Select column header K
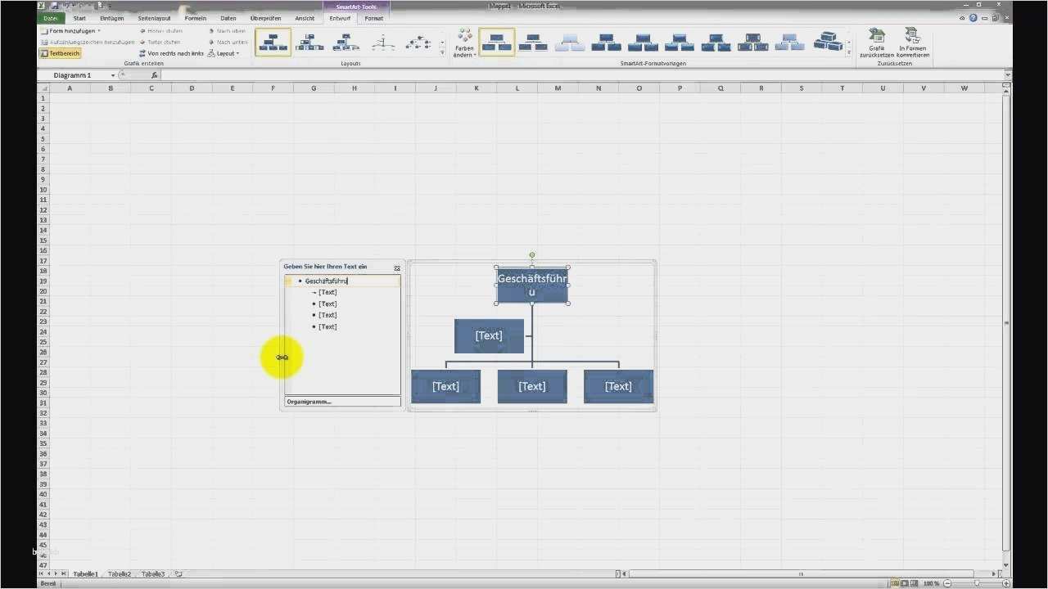 point(477,88)
